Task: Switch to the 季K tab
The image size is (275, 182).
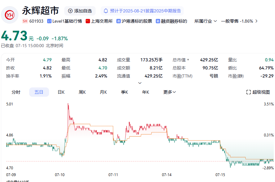Action: point(124,92)
